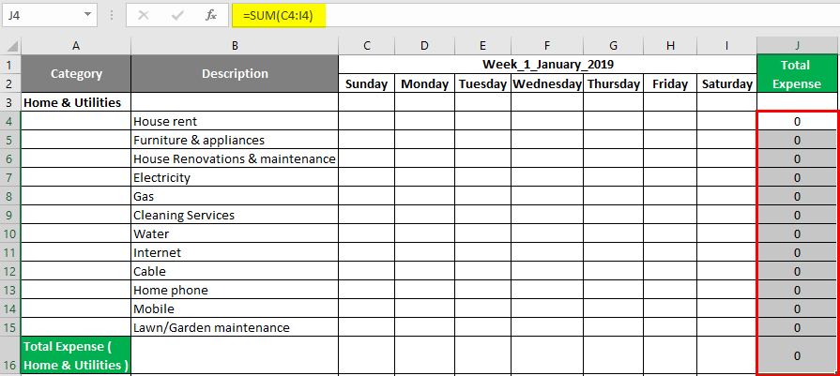Select the Internet description cell

click(x=235, y=252)
